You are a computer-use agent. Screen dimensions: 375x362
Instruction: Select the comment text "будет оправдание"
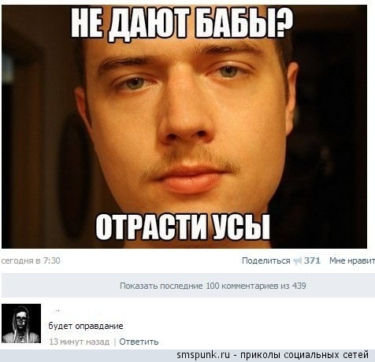86,326
